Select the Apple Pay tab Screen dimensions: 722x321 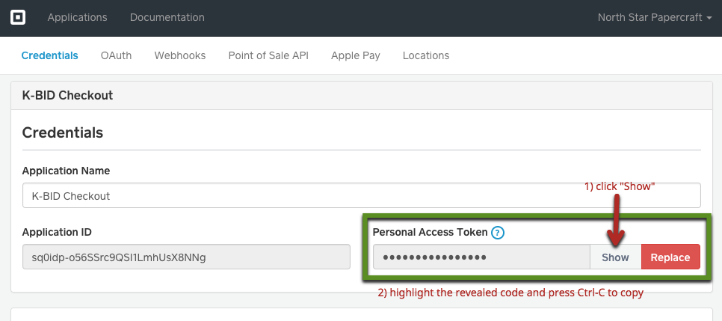pyautogui.click(x=356, y=56)
